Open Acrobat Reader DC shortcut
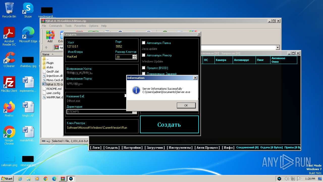Image resolution: width=323 pixels, height=182 pixels. coord(9,36)
